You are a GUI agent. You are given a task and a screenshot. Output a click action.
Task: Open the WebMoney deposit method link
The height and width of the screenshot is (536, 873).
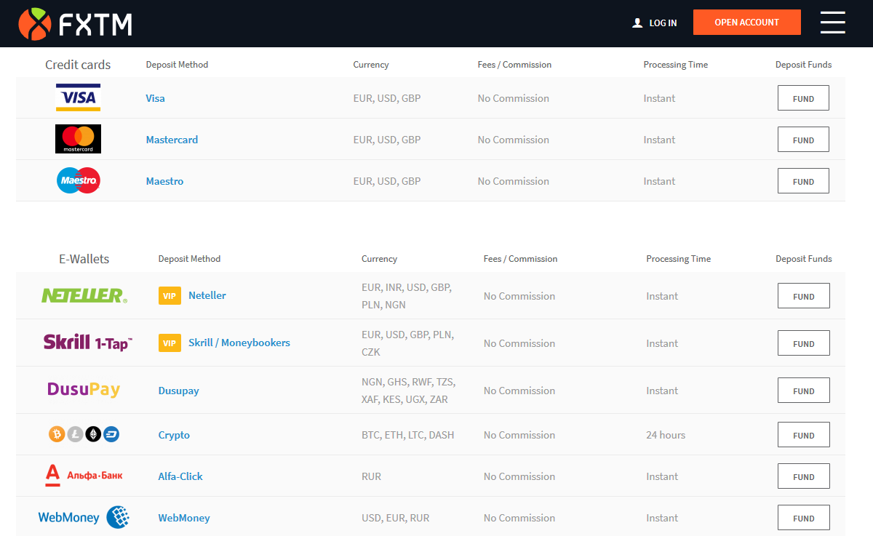(x=184, y=518)
